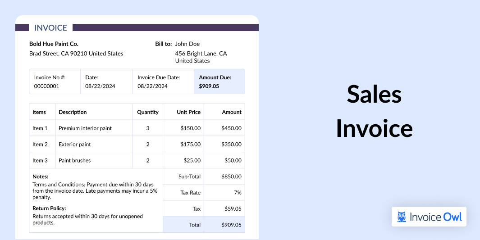Click the Quantity column header
This screenshot has width=480, height=240.
point(148,112)
